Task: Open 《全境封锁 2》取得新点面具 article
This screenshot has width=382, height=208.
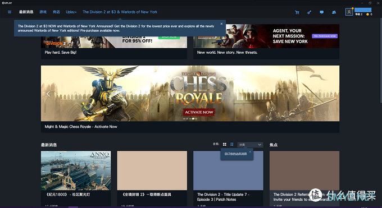Action: 147,195
